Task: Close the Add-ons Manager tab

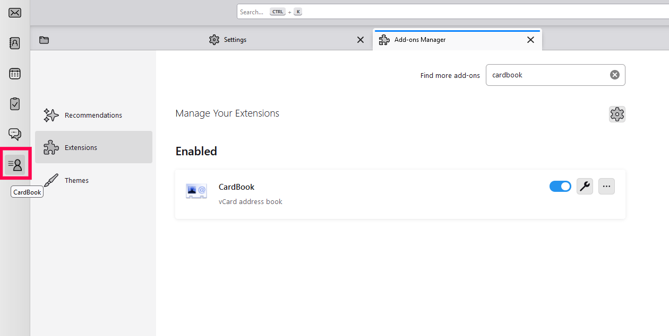Action: click(530, 40)
